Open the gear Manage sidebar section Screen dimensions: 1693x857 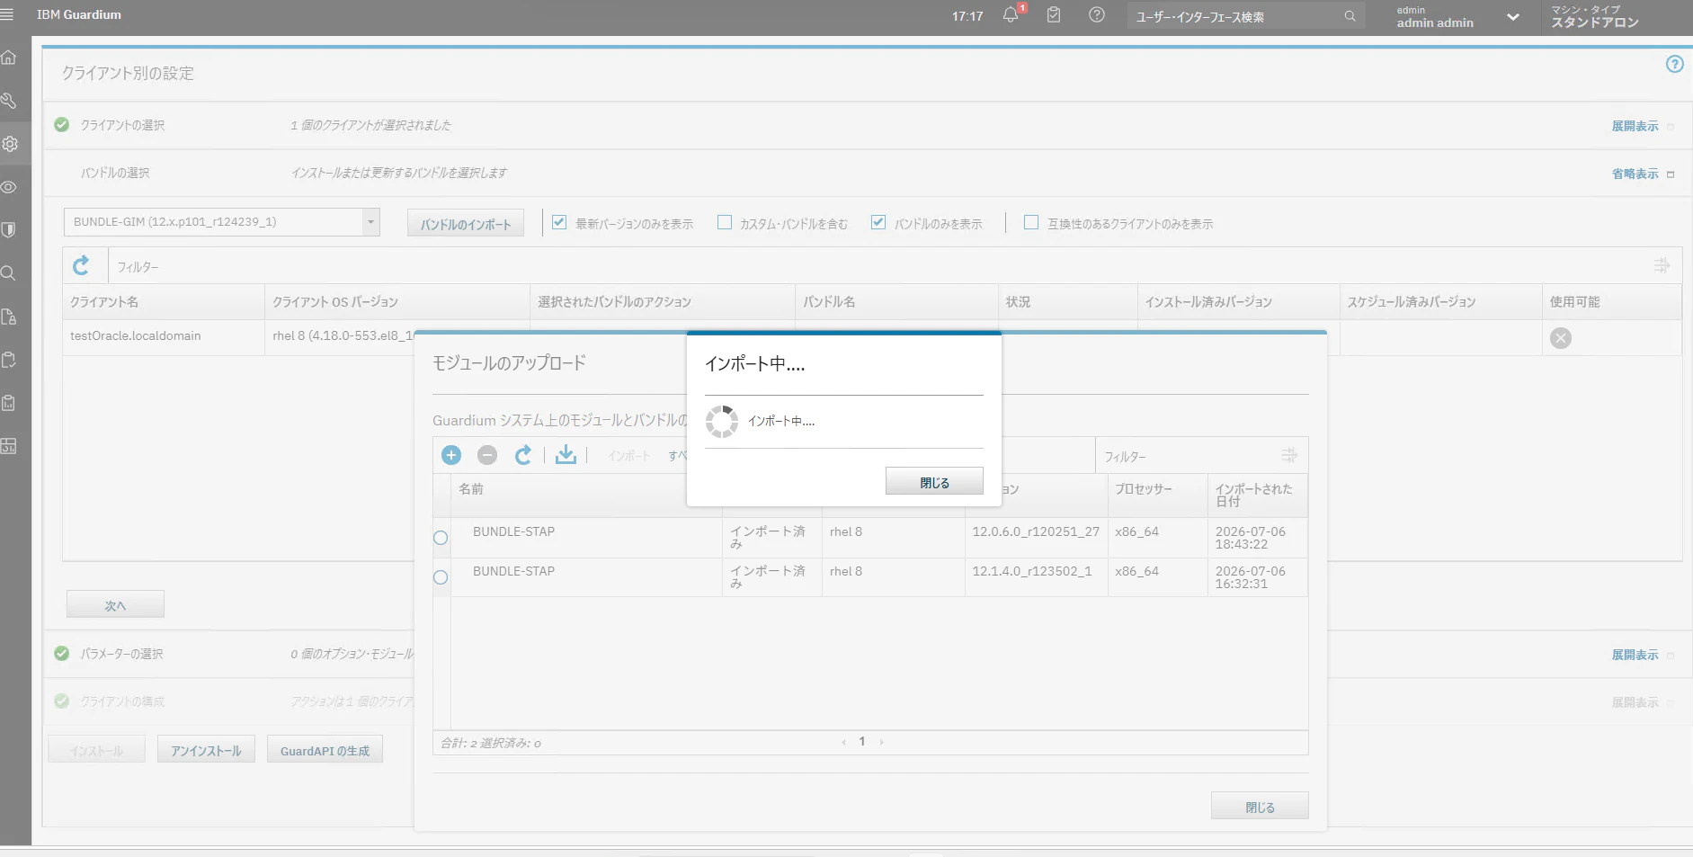[x=9, y=144]
